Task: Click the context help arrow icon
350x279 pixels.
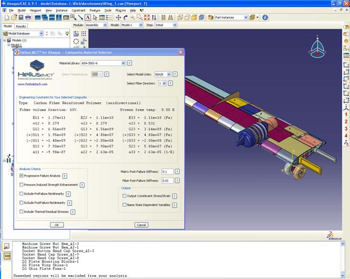Action: (x=142, y=10)
